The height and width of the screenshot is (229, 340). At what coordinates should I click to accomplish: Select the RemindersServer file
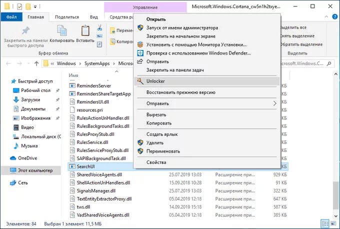click(93, 86)
